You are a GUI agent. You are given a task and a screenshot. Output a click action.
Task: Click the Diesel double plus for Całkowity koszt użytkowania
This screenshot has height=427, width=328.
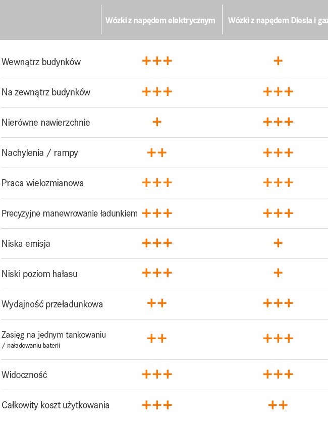click(x=278, y=405)
